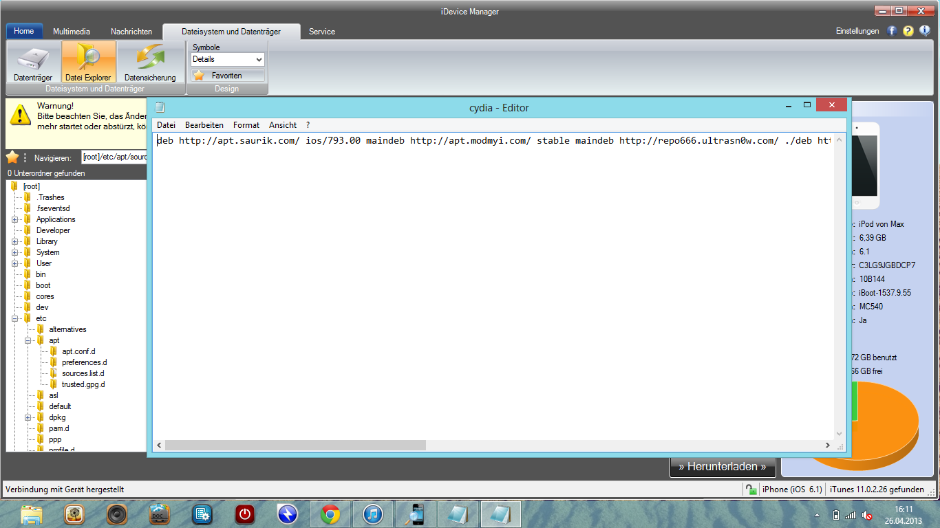
Task: Expand the Library folder node
Action: click(x=15, y=241)
